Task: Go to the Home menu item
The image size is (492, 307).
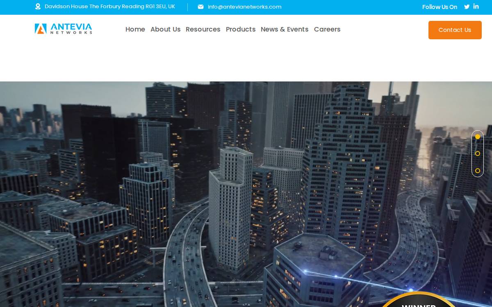Action: coord(135,29)
